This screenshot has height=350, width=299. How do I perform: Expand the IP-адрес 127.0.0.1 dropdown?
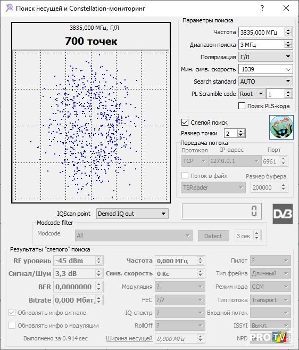point(235,161)
